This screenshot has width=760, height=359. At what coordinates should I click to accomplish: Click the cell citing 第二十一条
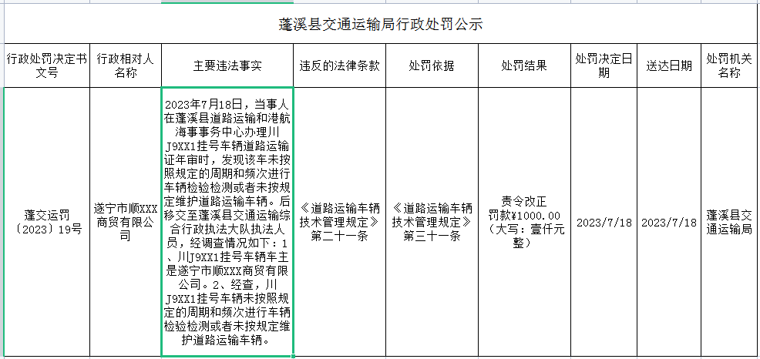(340, 222)
